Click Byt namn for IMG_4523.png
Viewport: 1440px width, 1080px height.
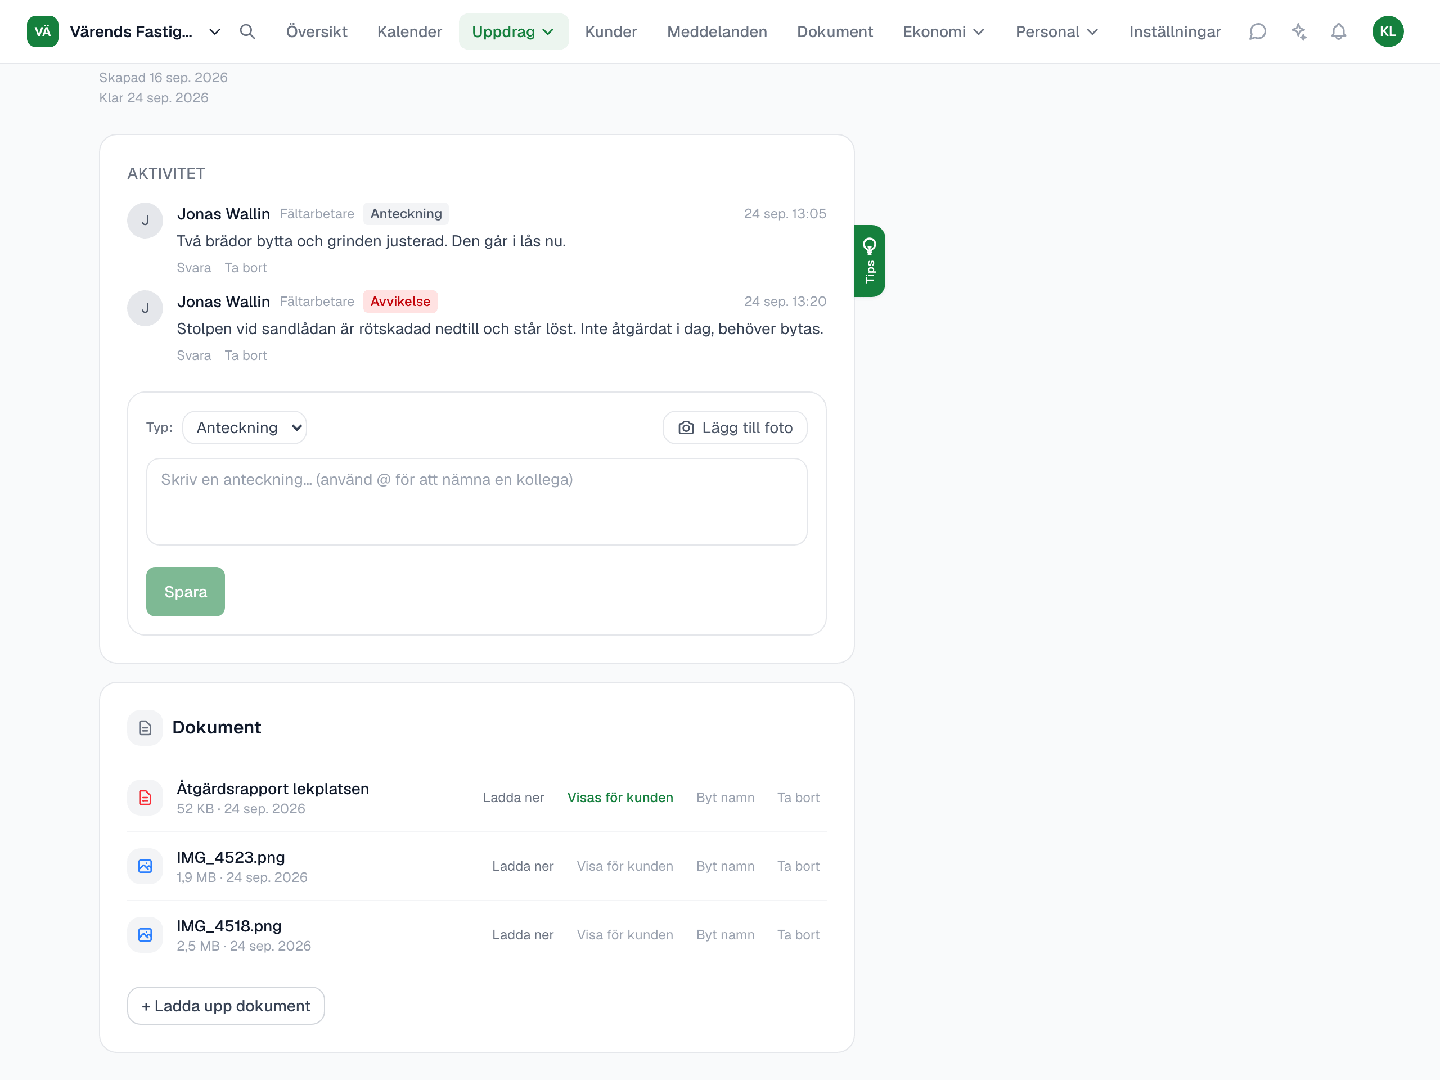point(725,866)
